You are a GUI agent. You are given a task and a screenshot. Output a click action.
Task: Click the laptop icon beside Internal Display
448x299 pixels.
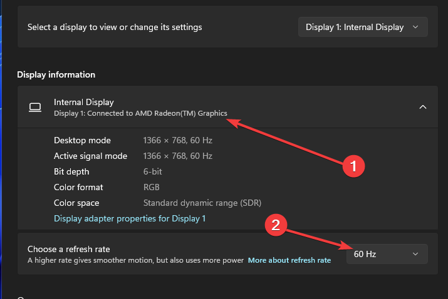[35, 107]
